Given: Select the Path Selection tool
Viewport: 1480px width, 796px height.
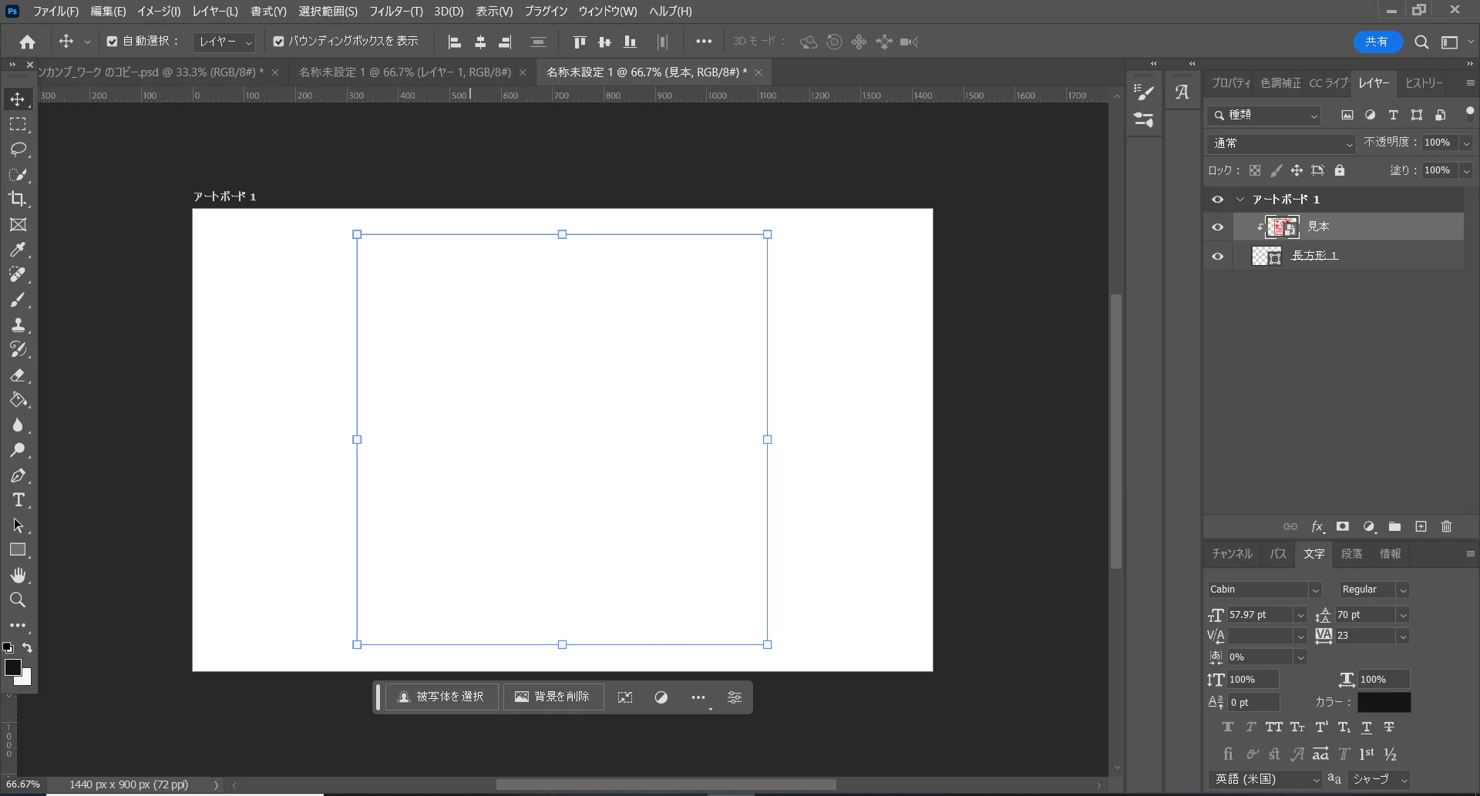Looking at the screenshot, I should click(x=18, y=526).
